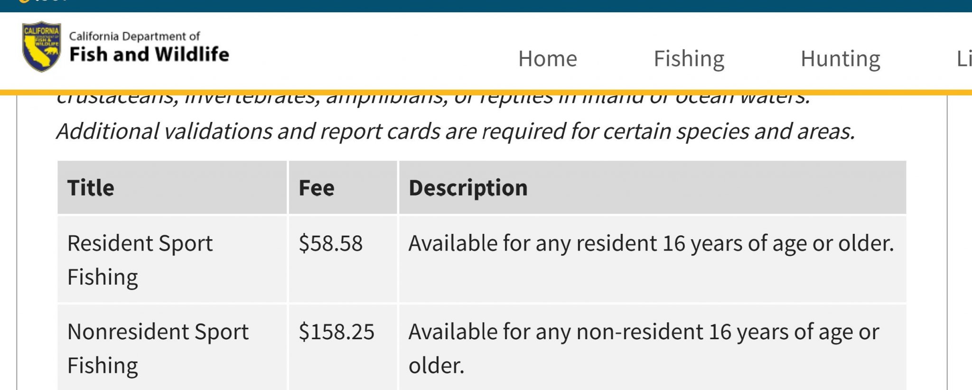Open the Fish and Wildlife homepage title
Viewport: 972px width, 390px height.
click(149, 55)
